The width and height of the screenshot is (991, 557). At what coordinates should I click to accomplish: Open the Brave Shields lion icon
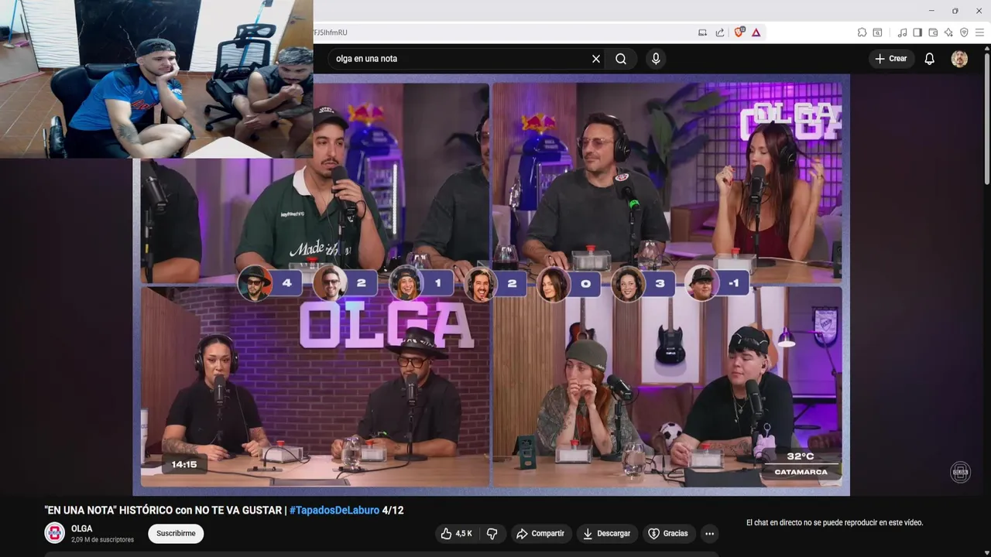pyautogui.click(x=739, y=32)
